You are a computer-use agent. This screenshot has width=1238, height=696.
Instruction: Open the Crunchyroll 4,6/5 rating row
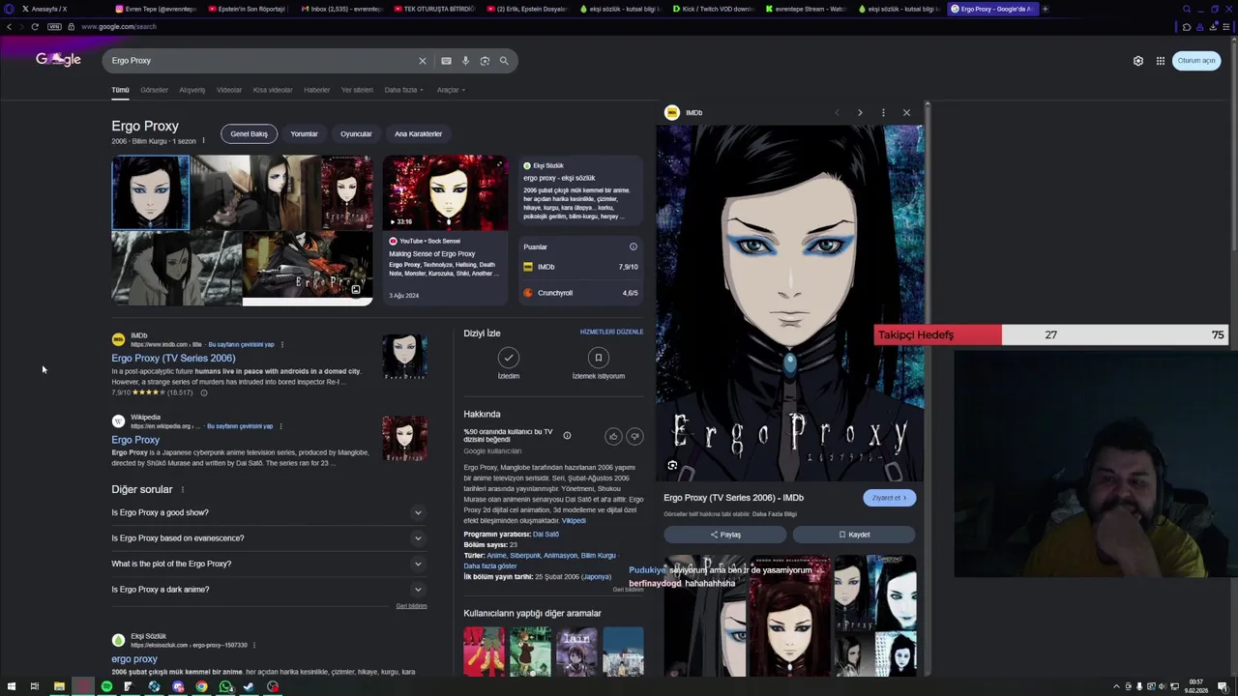coord(580,293)
